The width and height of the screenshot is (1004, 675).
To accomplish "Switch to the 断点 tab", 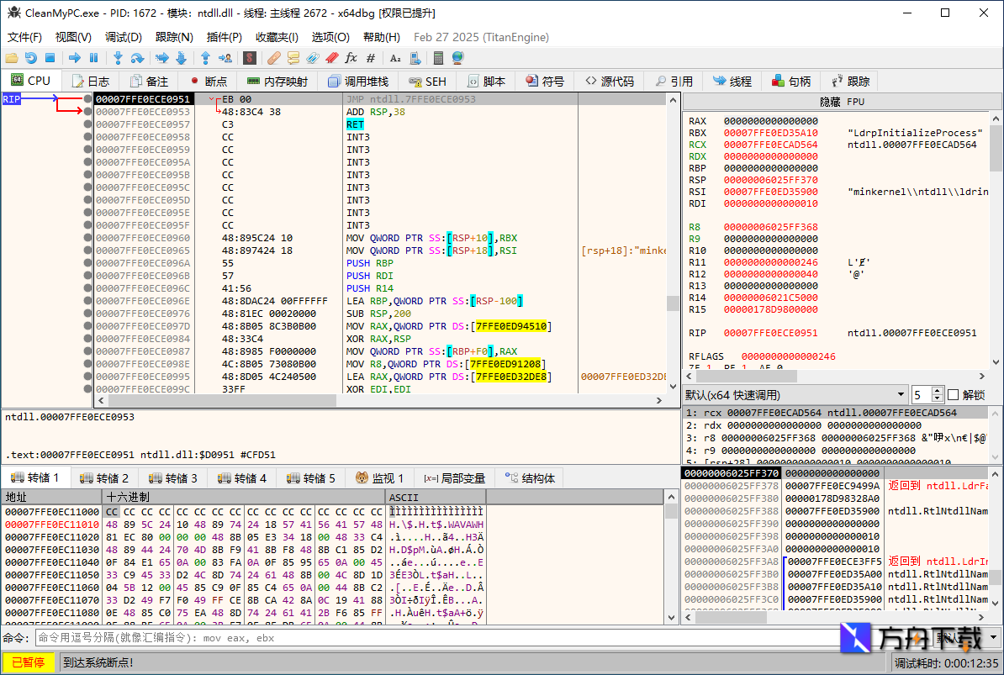I will pyautogui.click(x=212, y=81).
